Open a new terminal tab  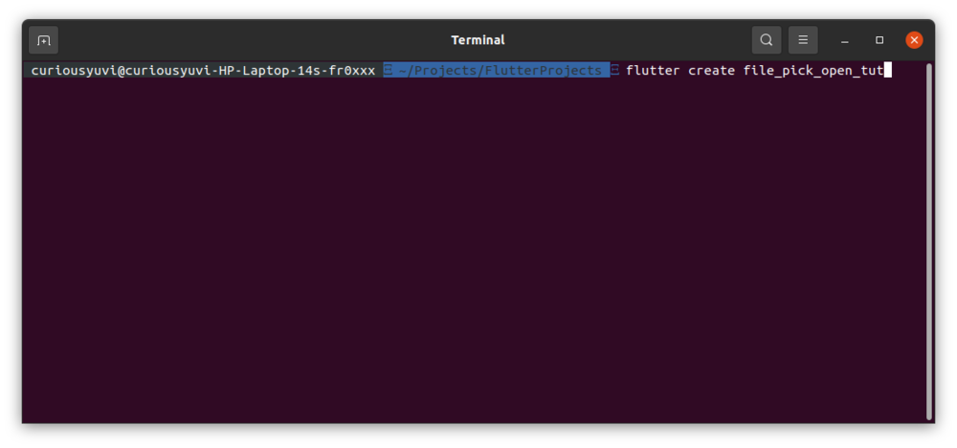click(x=43, y=40)
